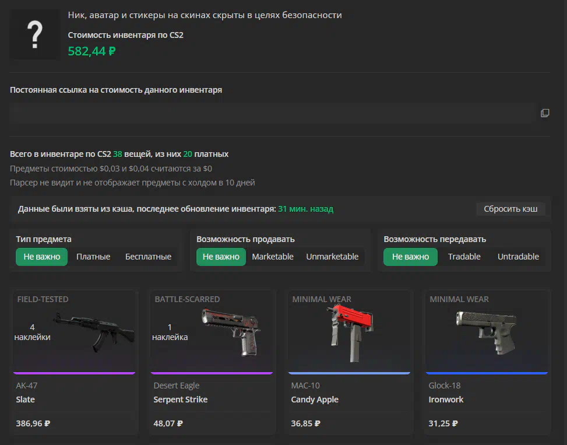Click the 31 мин. назад update time
Viewport: 567px width, 445px height.
pos(305,209)
